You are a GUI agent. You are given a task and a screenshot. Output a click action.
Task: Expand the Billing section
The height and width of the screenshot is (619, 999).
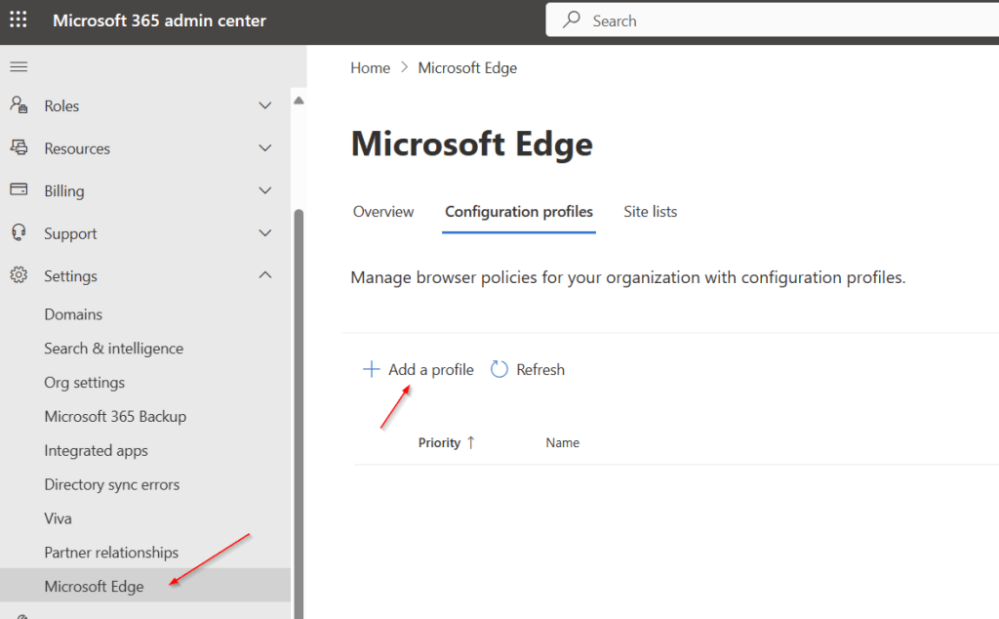[264, 190]
